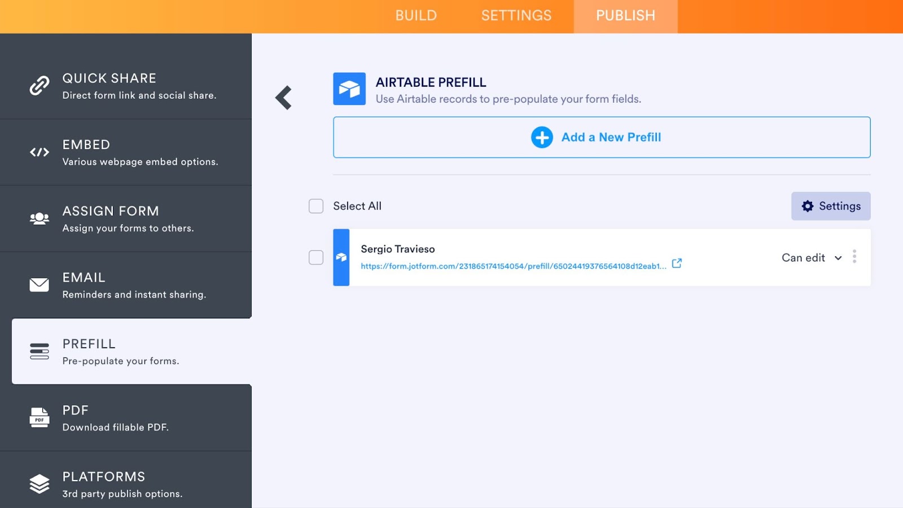Click Add a New Prefill button
Screen dimensions: 903x508
[602, 137]
